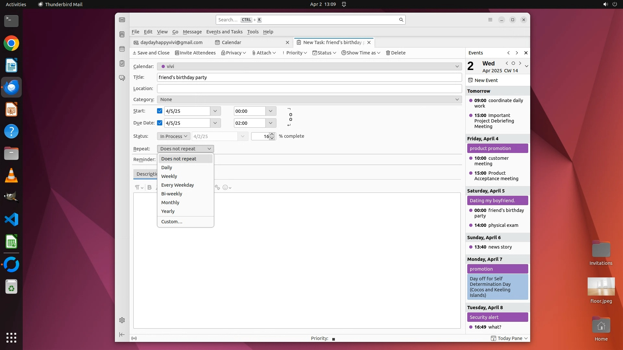Click the Tasks sidebar icon
This screenshot has width=623, height=350.
[x=122, y=64]
